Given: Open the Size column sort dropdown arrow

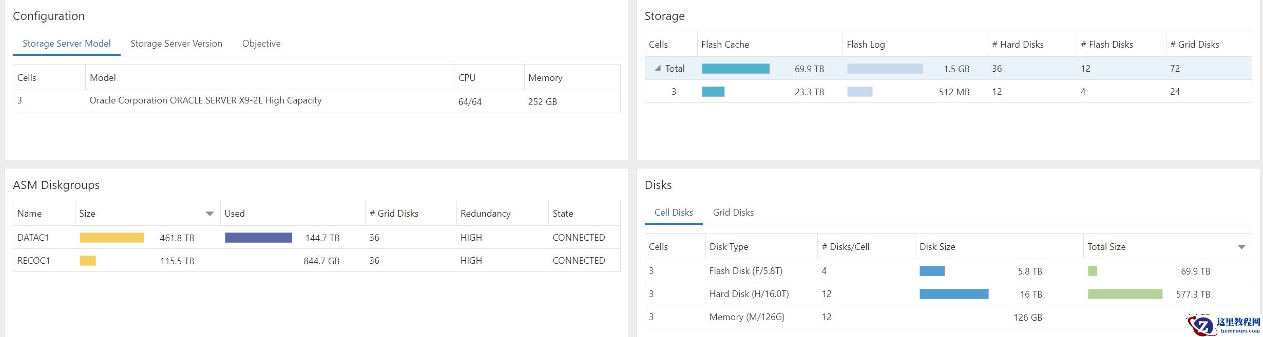Looking at the screenshot, I should (209, 214).
